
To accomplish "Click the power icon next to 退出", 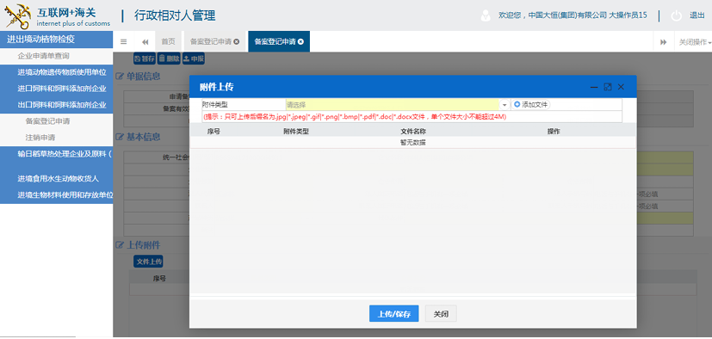I will 676,15.
